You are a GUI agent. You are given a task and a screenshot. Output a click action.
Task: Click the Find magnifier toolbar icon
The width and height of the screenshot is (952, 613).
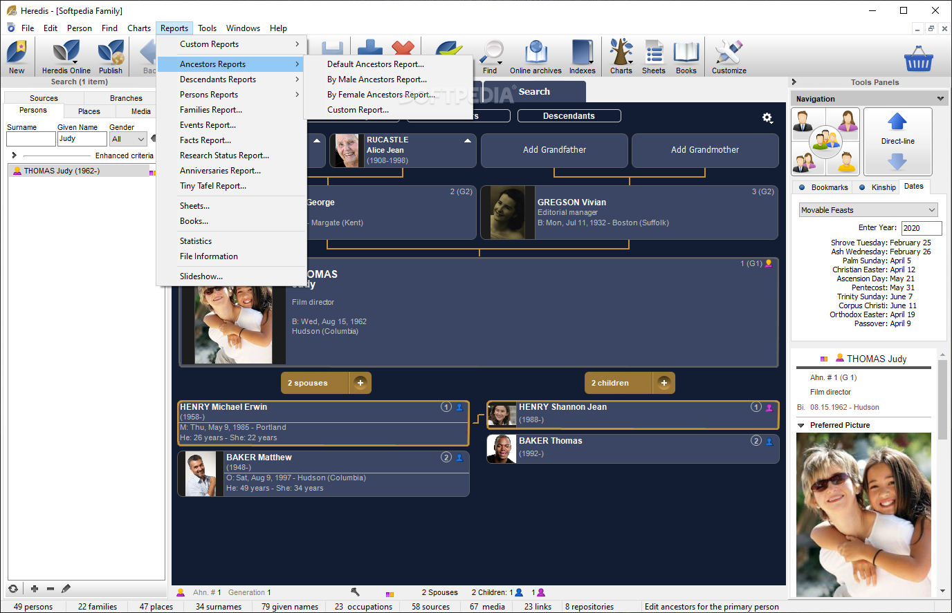click(490, 57)
